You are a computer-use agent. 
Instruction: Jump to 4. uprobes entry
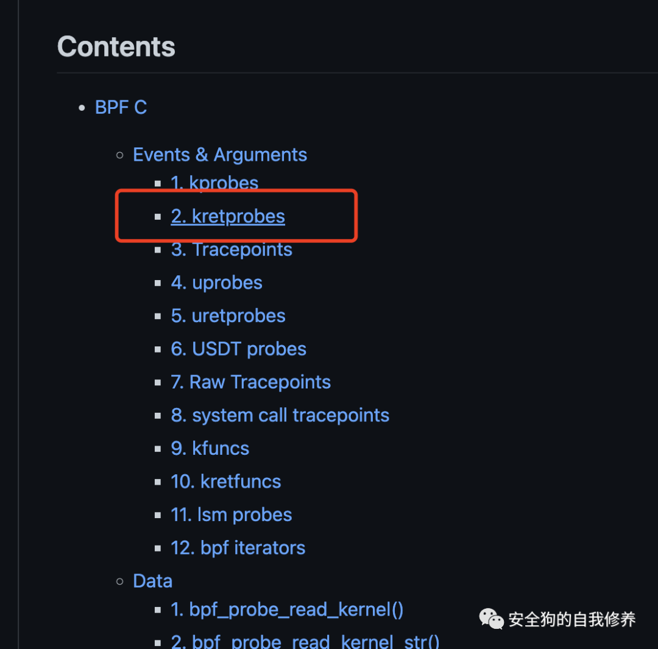216,282
